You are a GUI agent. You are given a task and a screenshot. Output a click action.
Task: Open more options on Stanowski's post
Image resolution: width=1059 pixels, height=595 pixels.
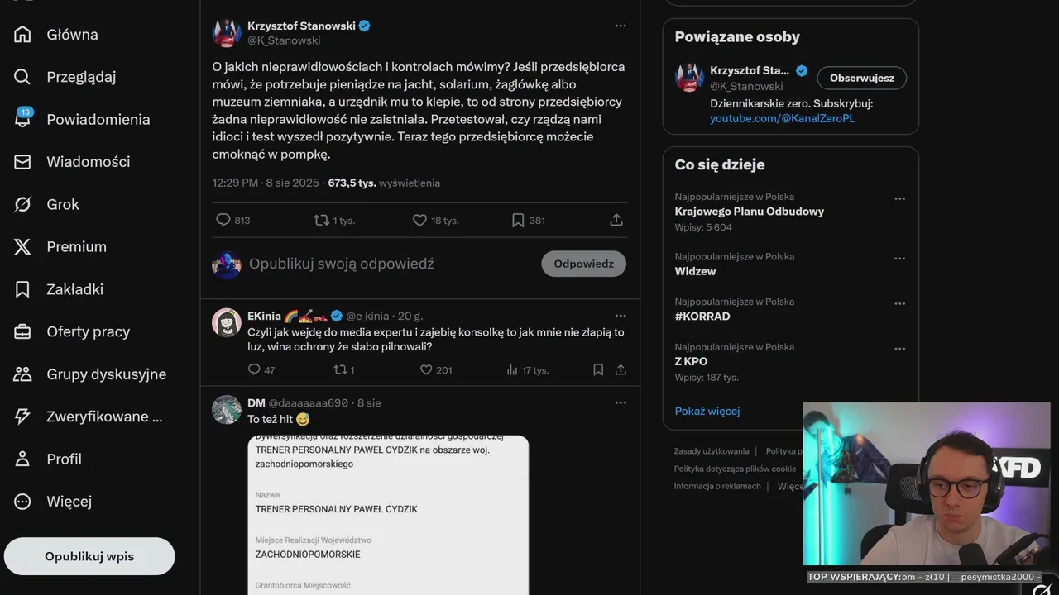pyautogui.click(x=621, y=26)
